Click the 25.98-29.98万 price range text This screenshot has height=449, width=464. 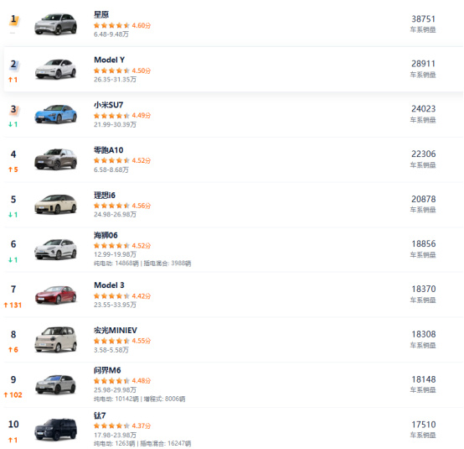pos(115,389)
